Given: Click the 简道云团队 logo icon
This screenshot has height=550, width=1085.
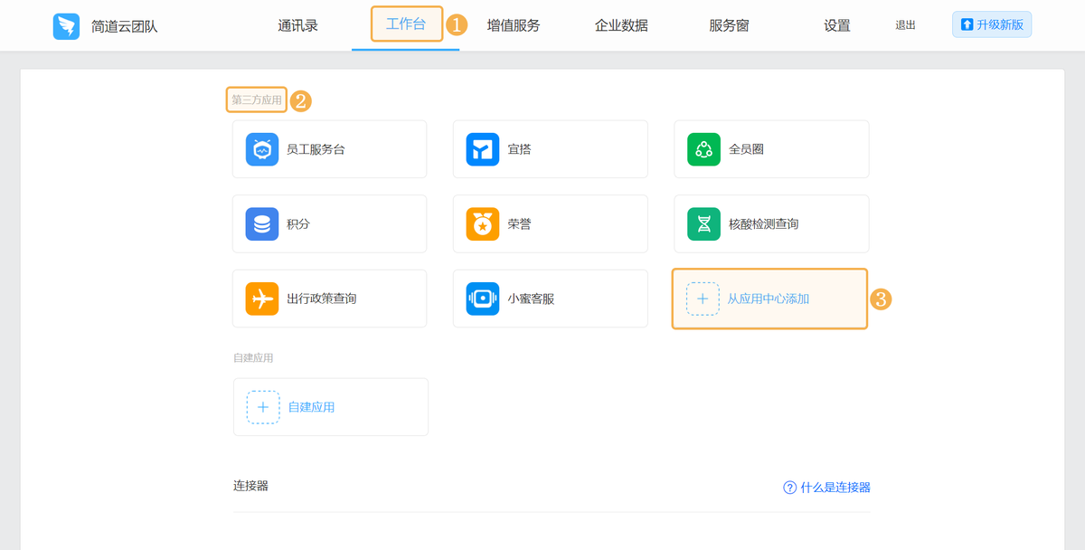Looking at the screenshot, I should pyautogui.click(x=65, y=24).
